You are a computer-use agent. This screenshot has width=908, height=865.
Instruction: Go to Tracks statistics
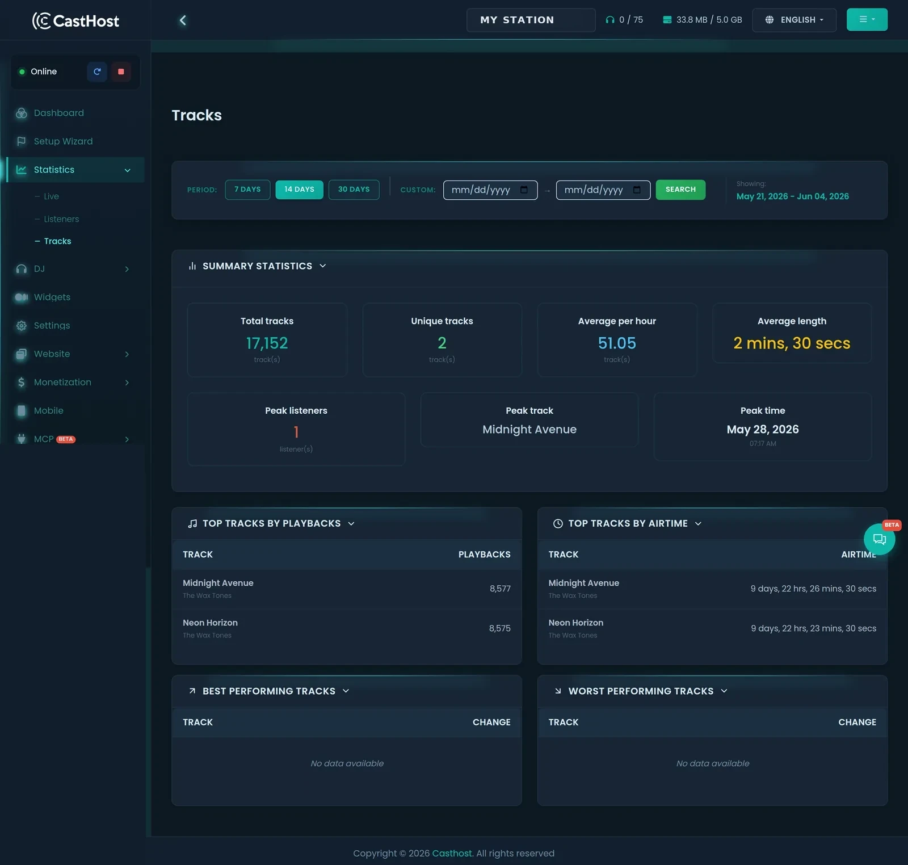[x=57, y=241]
